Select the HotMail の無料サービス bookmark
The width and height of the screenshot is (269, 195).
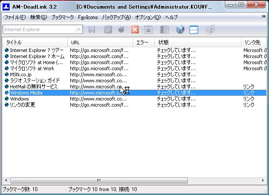pyautogui.click(x=34, y=87)
